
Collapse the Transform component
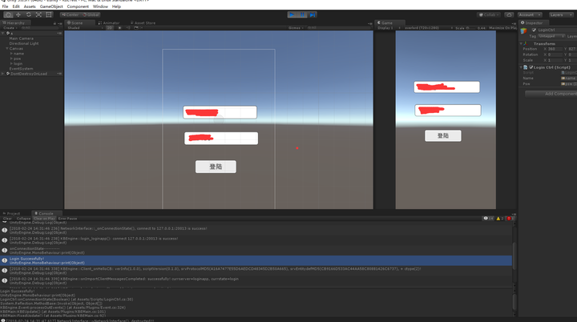[x=522, y=44]
